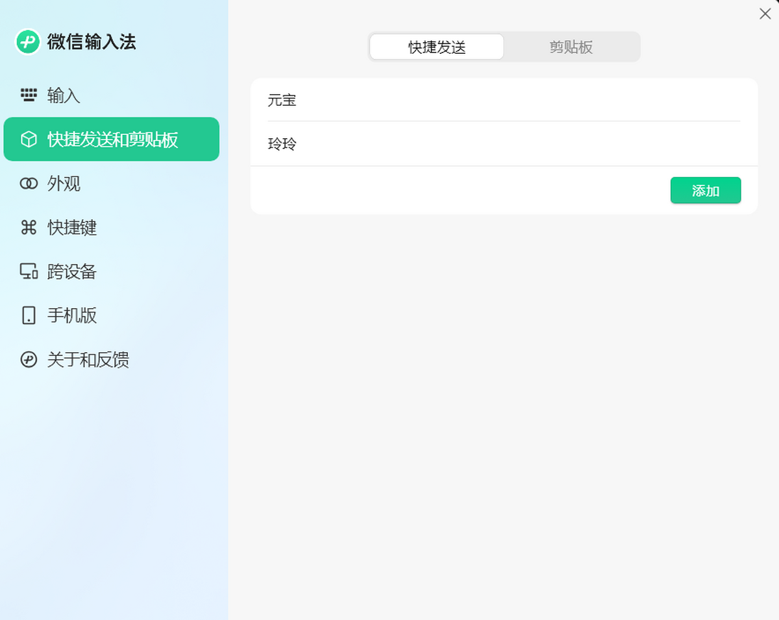This screenshot has height=620, width=779.
Task: Select the 快捷发送 tab
Action: (x=437, y=47)
